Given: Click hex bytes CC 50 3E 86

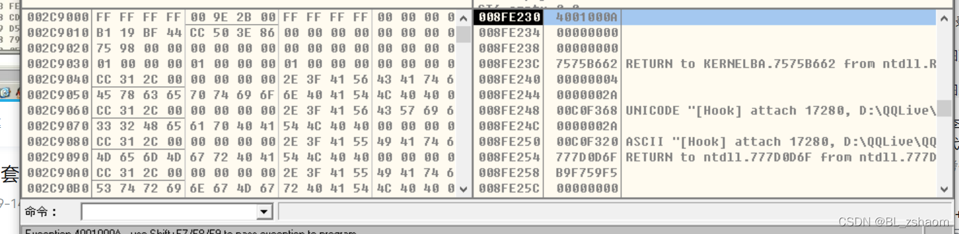Looking at the screenshot, I should [x=232, y=32].
